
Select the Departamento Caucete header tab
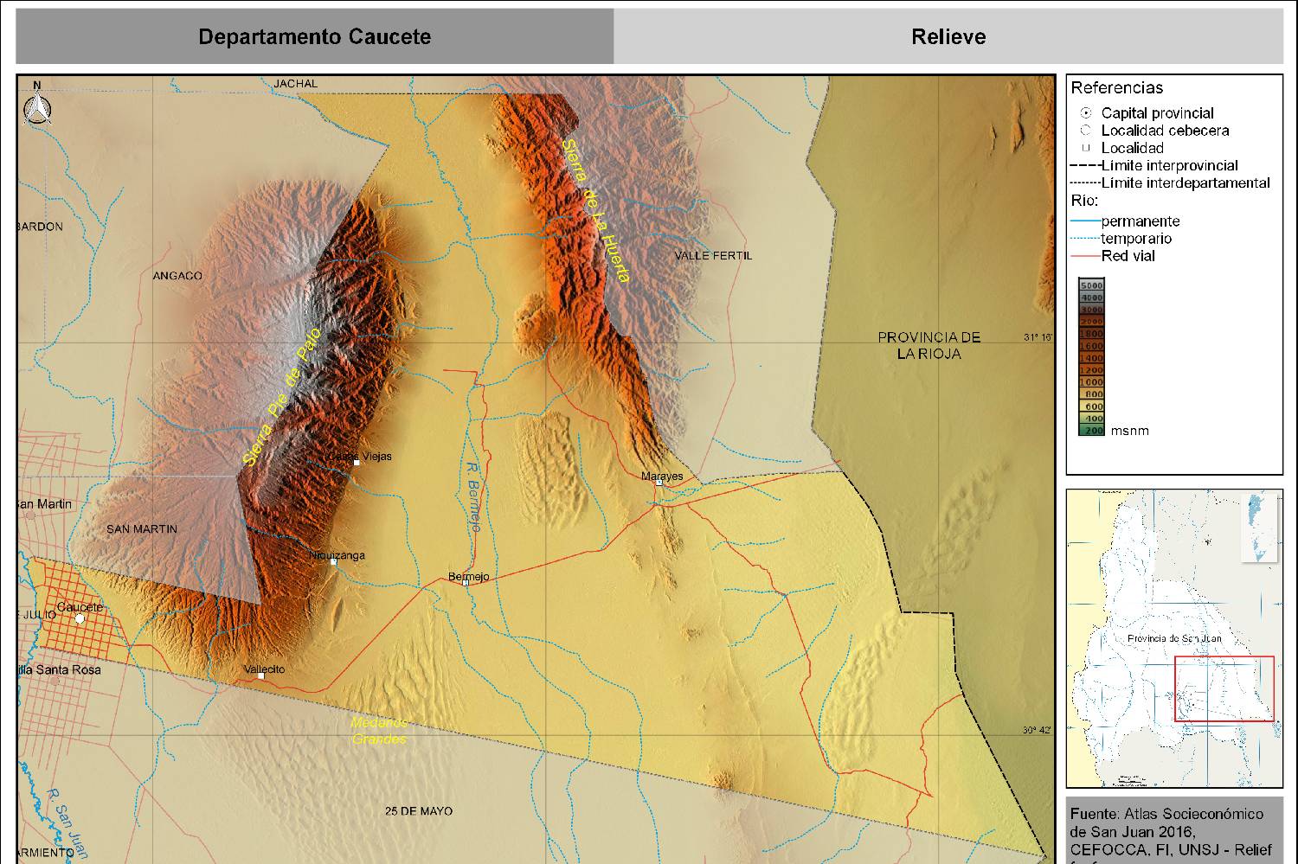[315, 36]
